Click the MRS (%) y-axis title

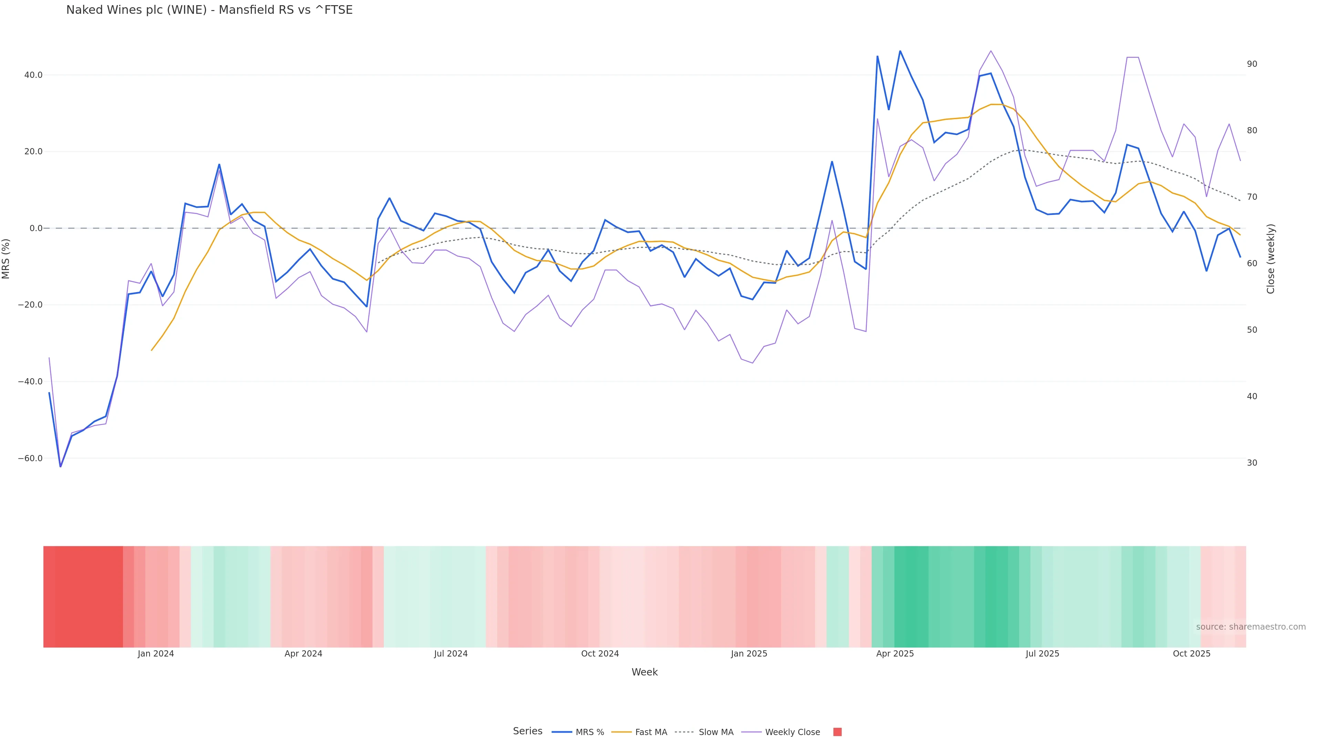(6, 259)
